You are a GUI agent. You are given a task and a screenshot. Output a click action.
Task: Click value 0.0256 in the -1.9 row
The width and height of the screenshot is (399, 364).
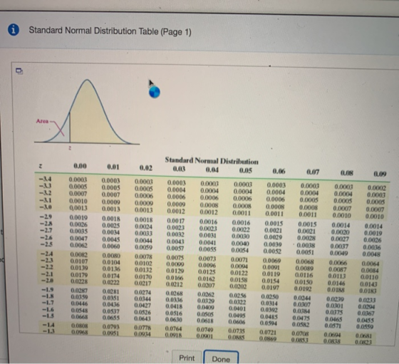point(238,296)
